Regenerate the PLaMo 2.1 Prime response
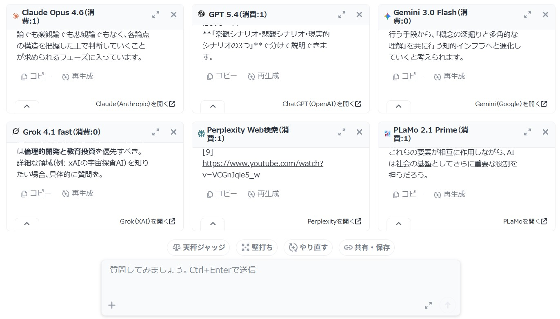This screenshot has width=560, height=319. [449, 194]
